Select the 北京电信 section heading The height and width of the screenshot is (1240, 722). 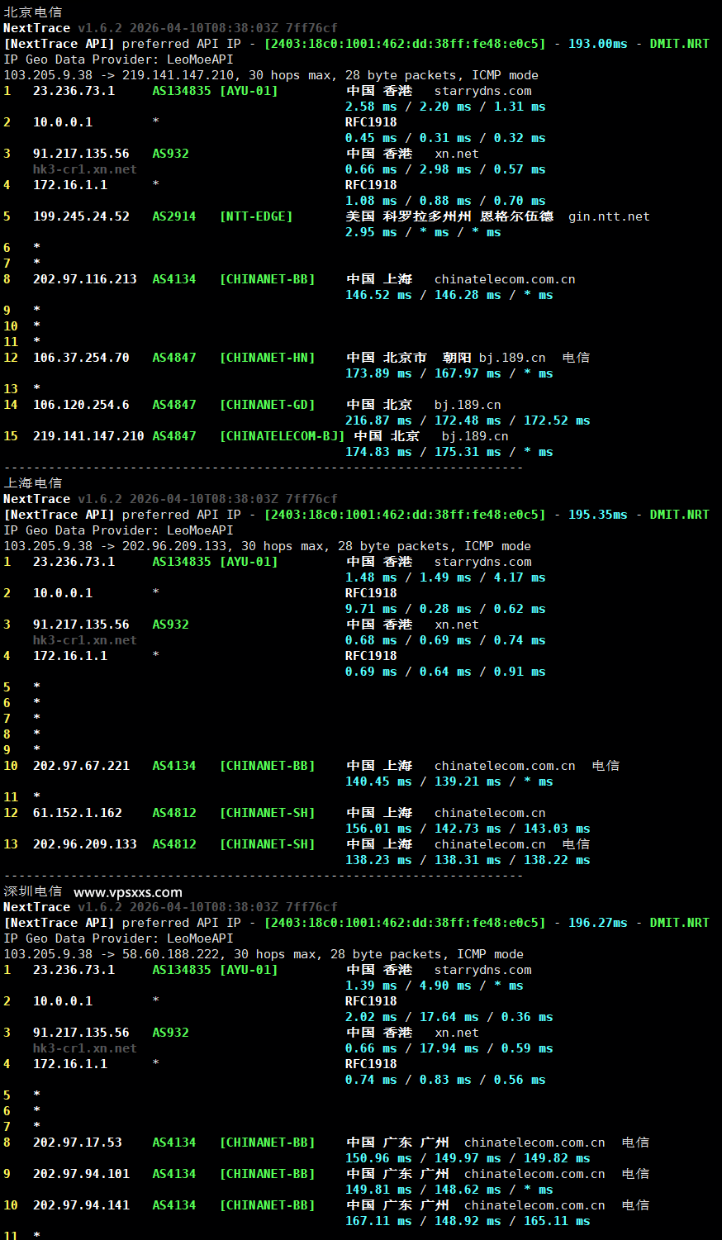coord(33,12)
